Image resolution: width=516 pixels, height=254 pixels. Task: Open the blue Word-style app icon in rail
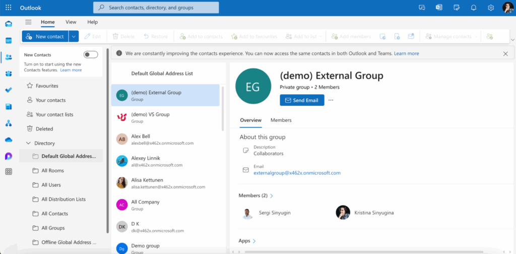[x=9, y=107]
